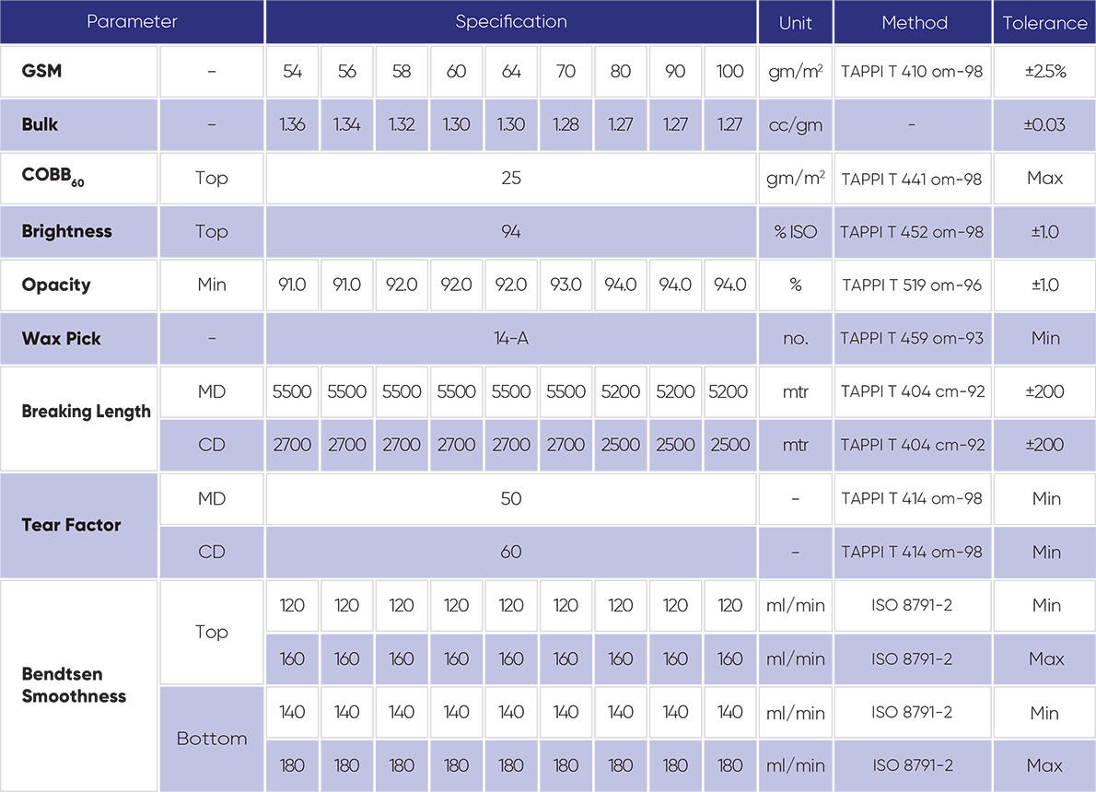Screen dimensions: 1096x792
Task: Select the TAPPI T 452 om-98 method
Action: click(912, 231)
